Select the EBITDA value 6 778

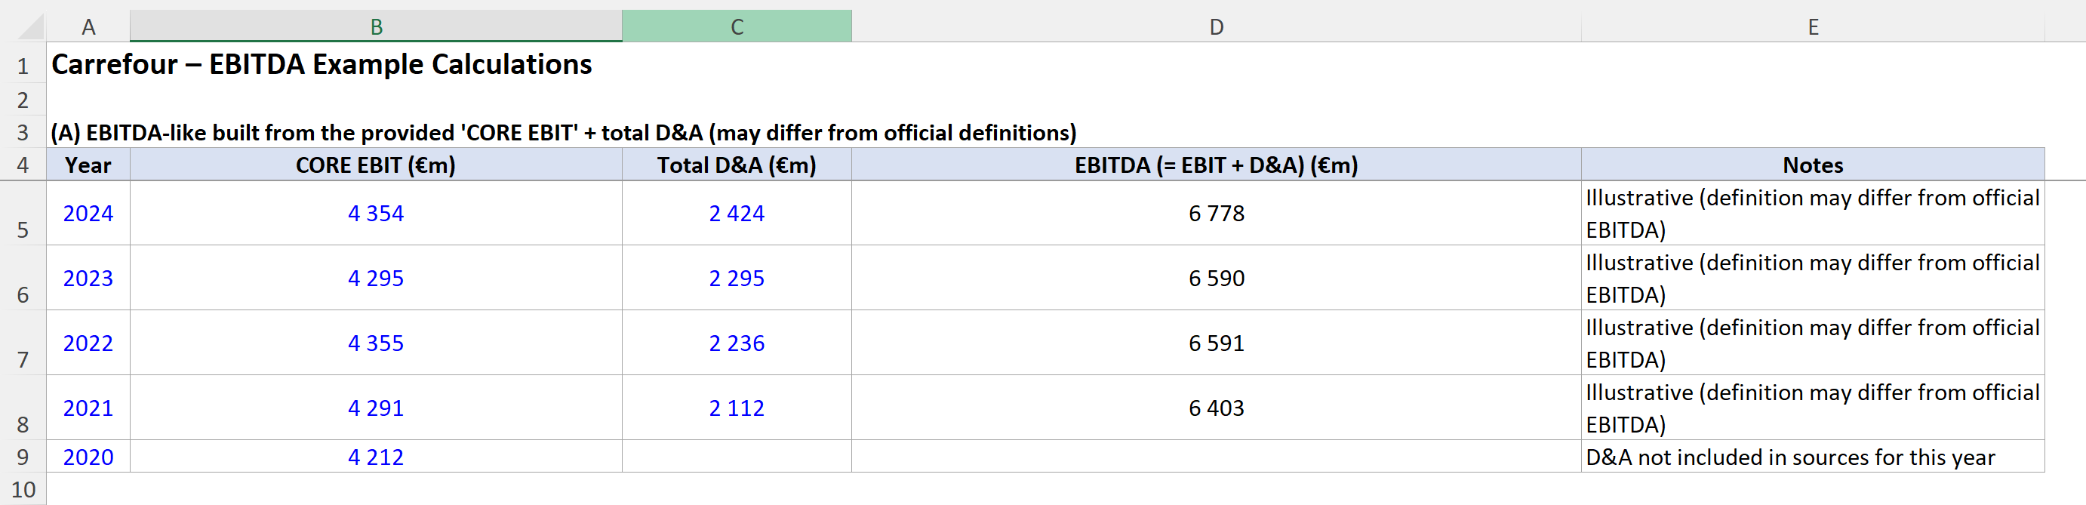tap(1217, 213)
